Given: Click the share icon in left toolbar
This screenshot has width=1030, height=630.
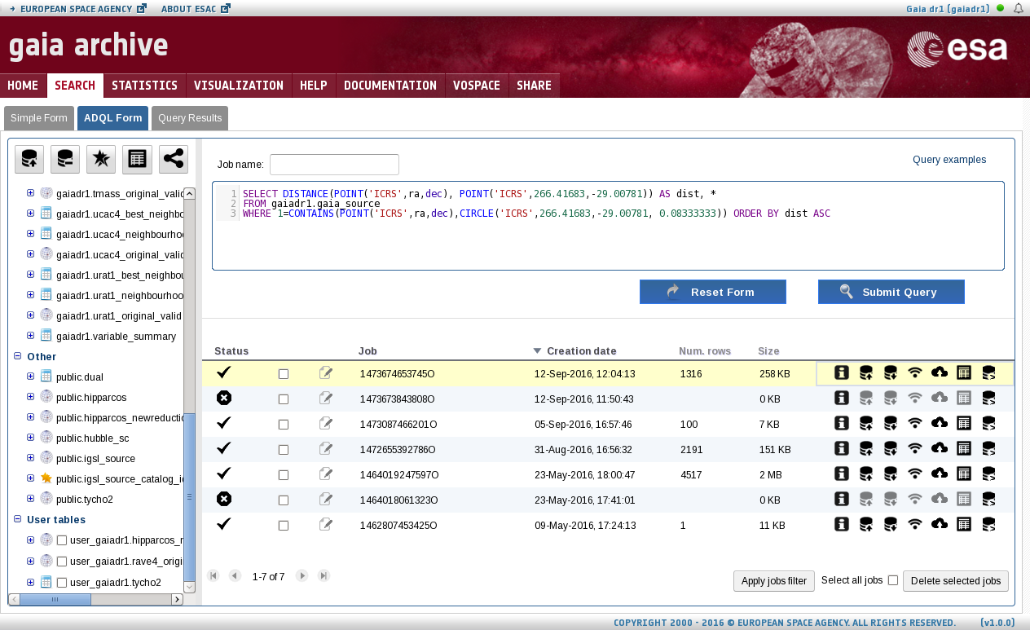Looking at the screenshot, I should tap(174, 159).
